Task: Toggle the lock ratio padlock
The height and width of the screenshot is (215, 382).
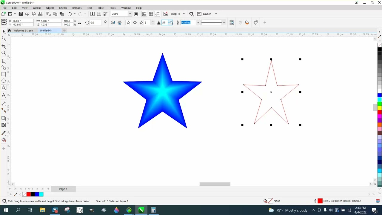Action: click(79, 23)
